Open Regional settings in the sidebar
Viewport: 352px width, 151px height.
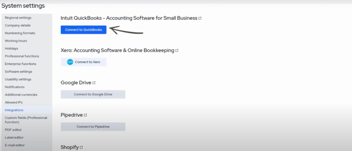coord(18,18)
